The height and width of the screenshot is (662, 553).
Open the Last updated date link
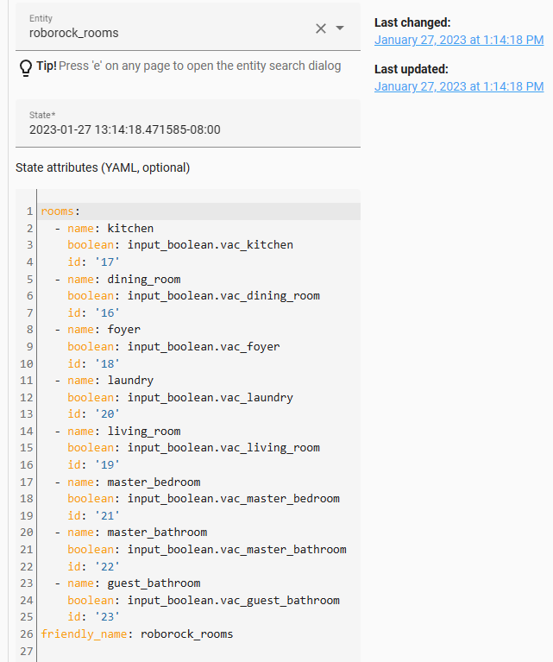(x=459, y=86)
